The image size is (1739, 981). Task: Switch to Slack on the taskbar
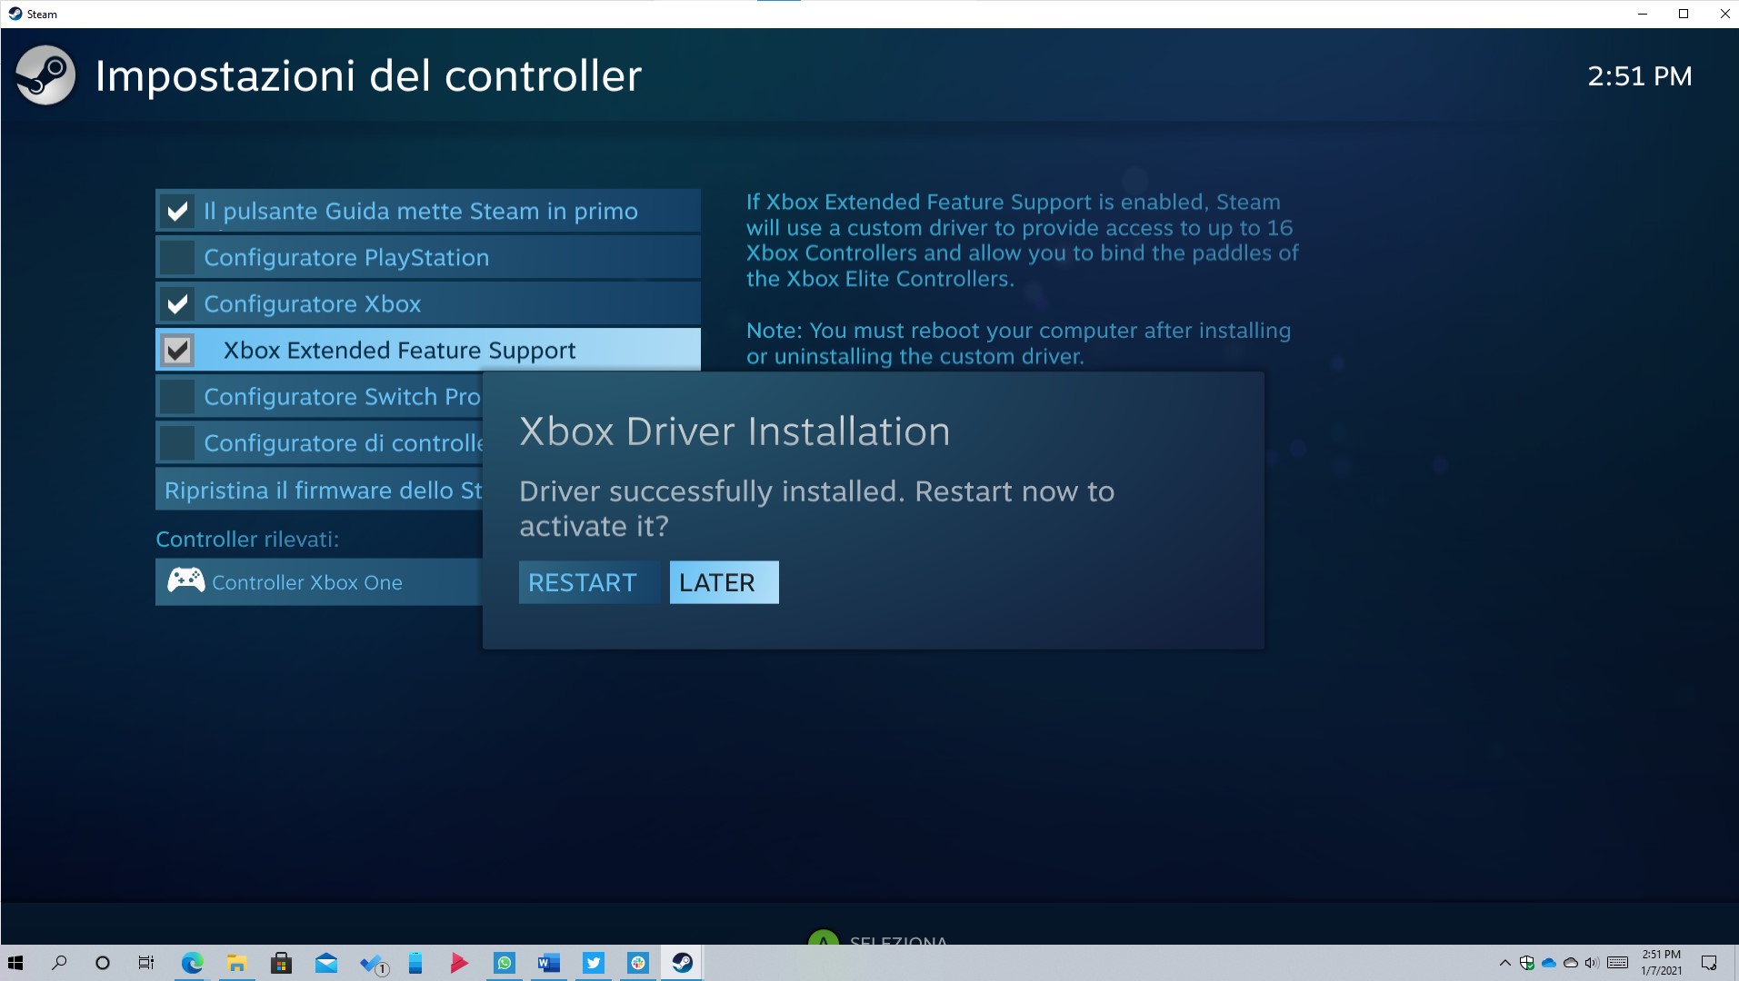[637, 963]
